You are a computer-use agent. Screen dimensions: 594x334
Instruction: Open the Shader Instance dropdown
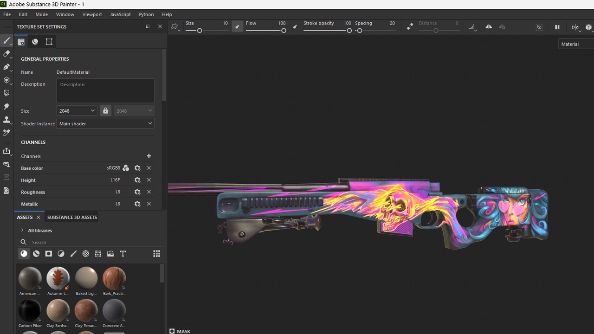click(105, 123)
